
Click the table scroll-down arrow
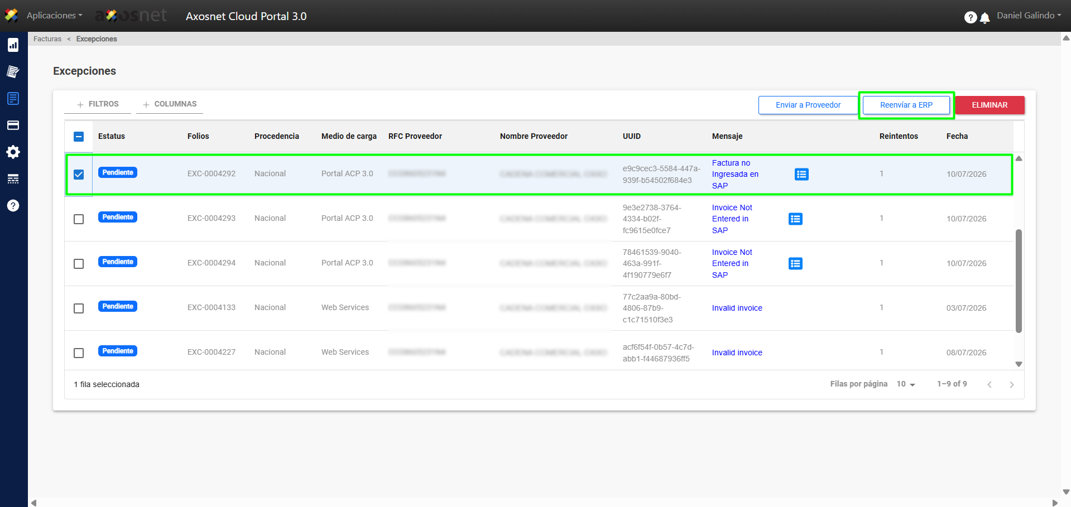(x=1019, y=364)
